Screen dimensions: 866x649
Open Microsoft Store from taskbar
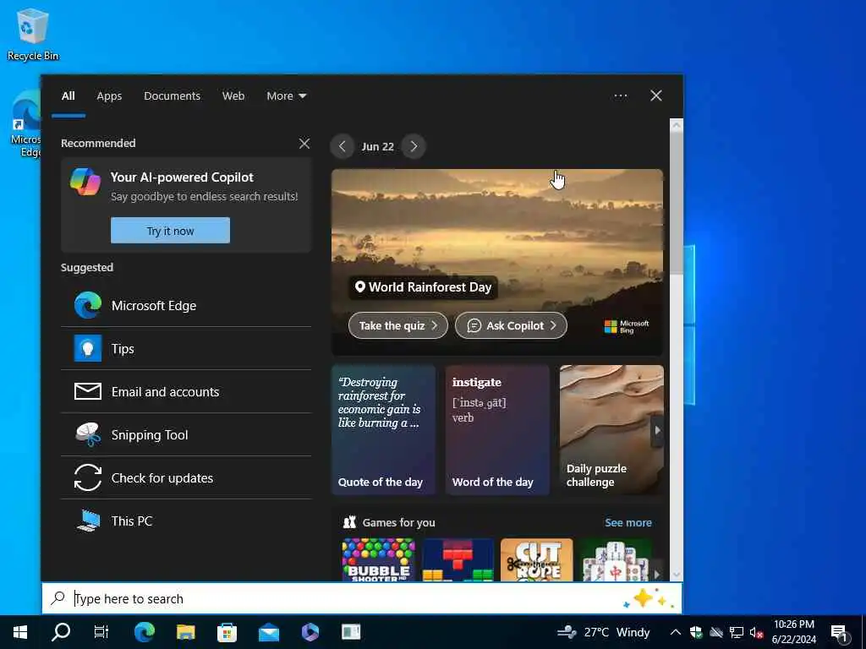tap(227, 632)
